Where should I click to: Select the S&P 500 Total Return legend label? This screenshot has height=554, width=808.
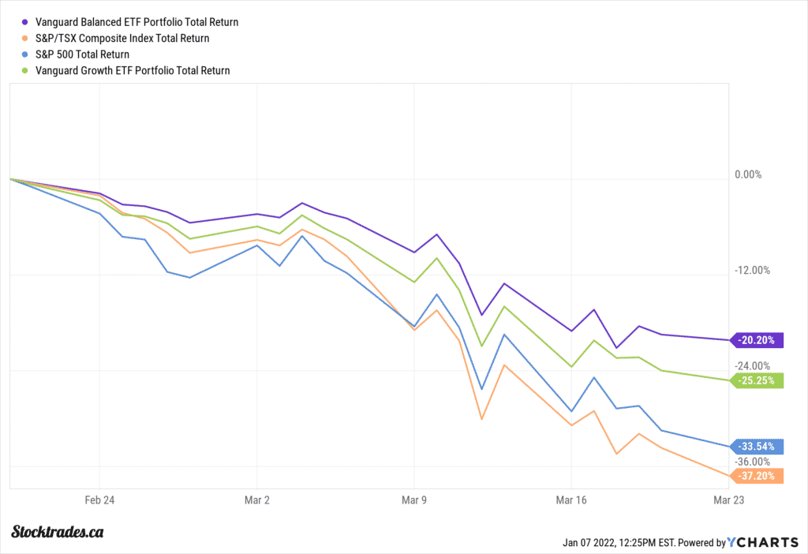[83, 54]
